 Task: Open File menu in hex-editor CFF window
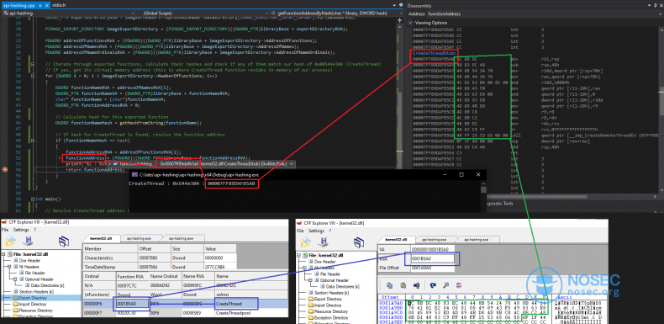(x=300, y=231)
